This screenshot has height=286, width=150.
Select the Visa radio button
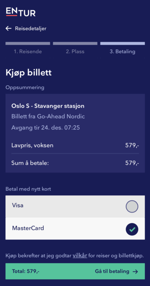point(132,207)
